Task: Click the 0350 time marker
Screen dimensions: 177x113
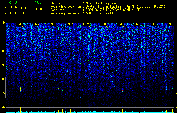Action: point(171,24)
